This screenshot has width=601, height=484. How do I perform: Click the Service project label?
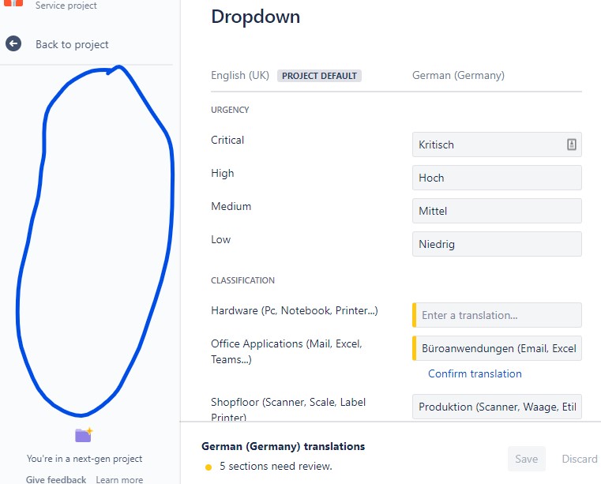tap(66, 6)
